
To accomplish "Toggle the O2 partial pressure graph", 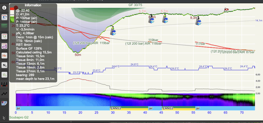I will click(4, 75).
